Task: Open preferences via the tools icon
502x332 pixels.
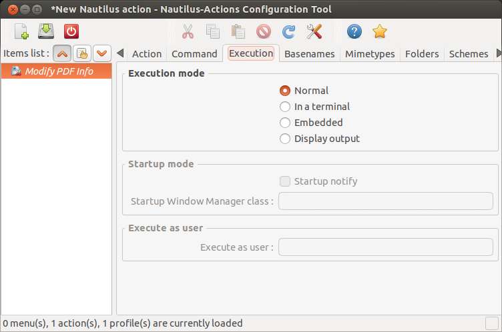Action: [314, 31]
